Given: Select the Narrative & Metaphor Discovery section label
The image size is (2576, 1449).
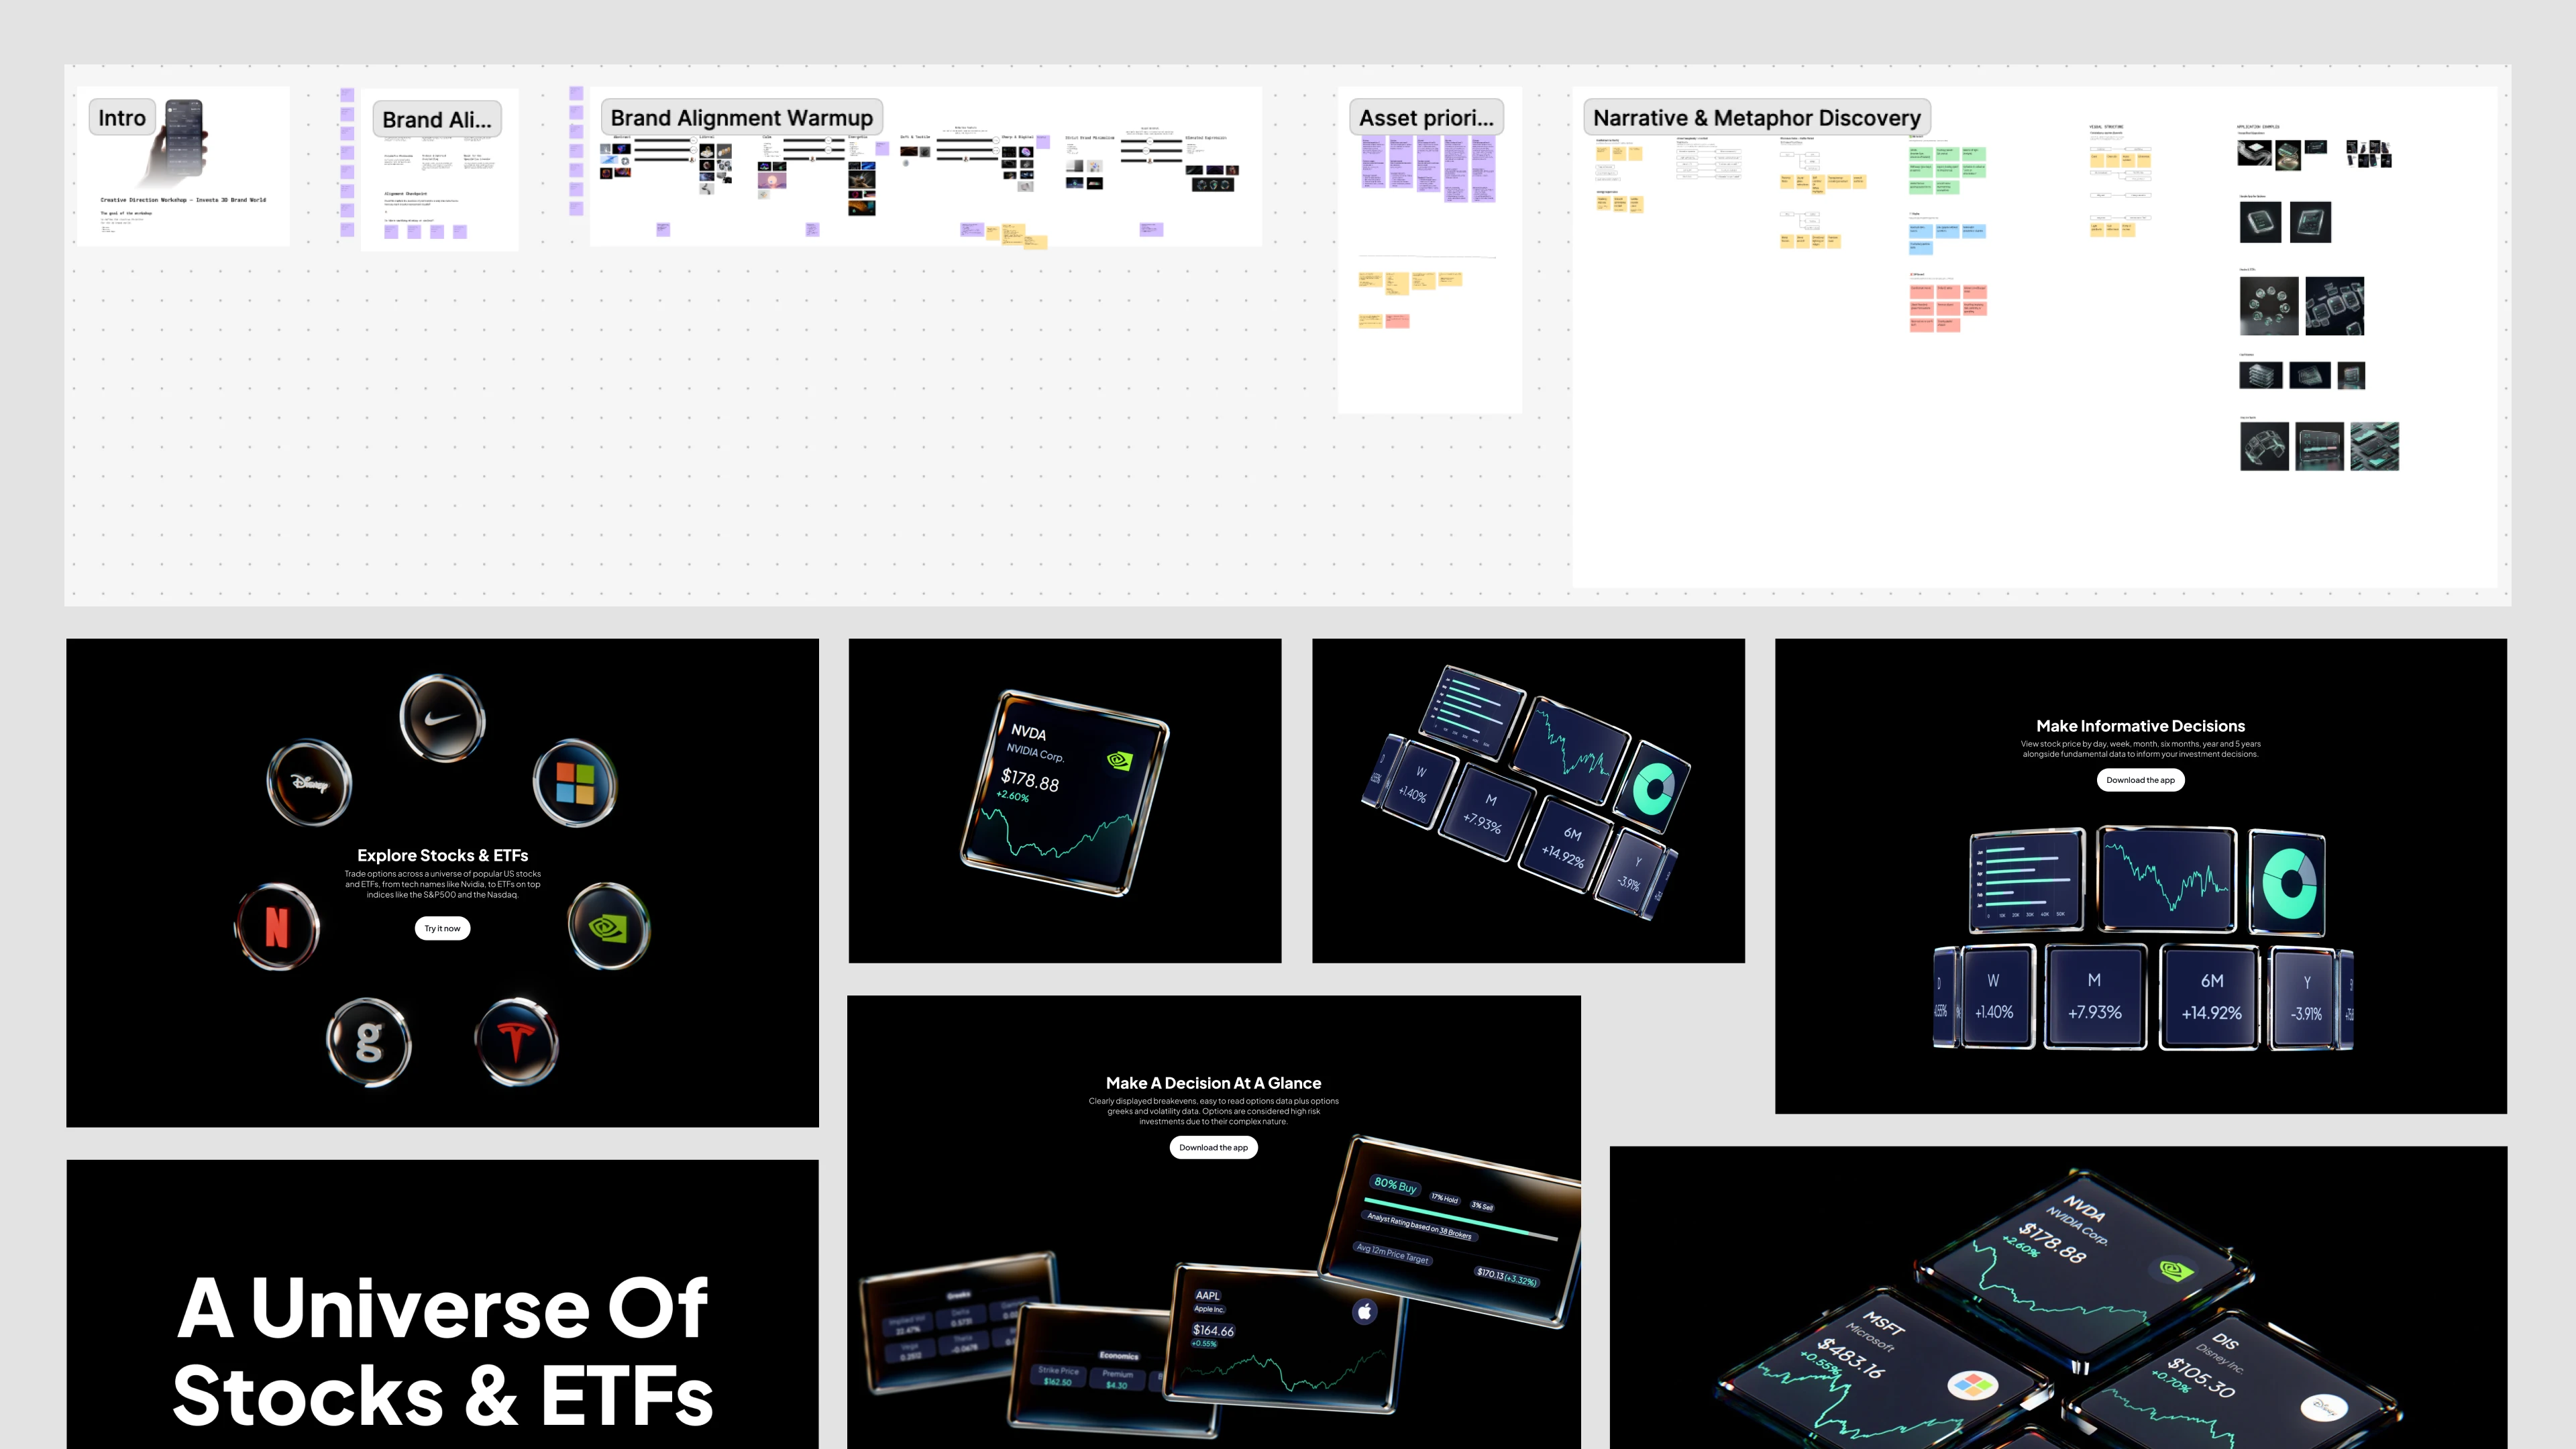Looking at the screenshot, I should [1757, 118].
